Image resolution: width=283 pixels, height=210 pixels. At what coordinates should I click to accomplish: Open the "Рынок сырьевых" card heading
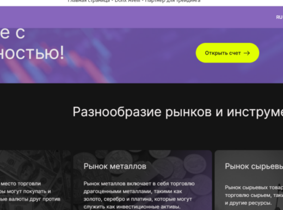[x=254, y=167]
